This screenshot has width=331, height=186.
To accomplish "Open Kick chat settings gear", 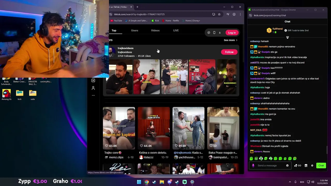I will pos(312,166).
